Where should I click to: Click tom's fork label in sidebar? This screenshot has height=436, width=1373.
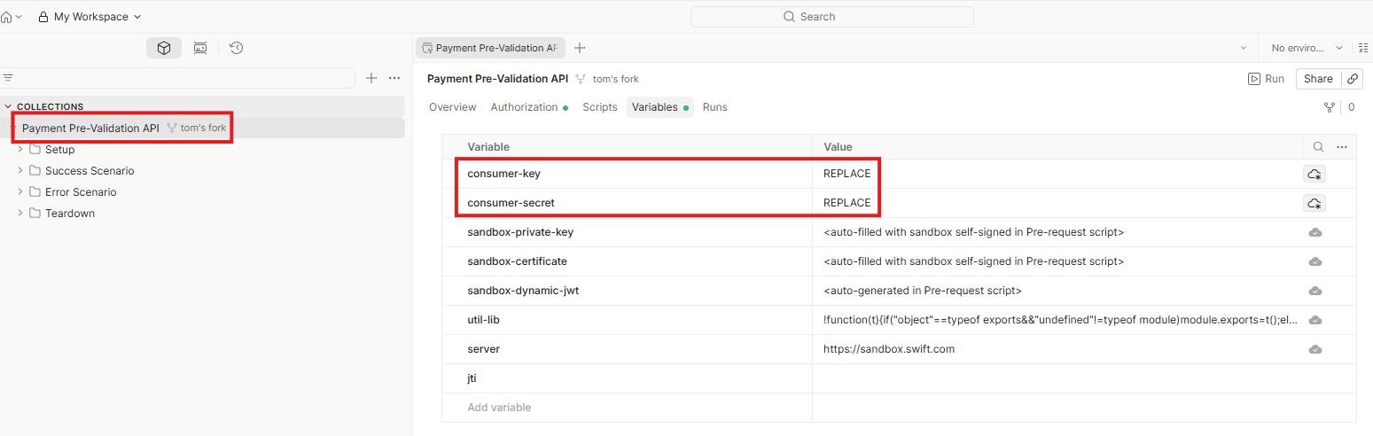(x=203, y=128)
